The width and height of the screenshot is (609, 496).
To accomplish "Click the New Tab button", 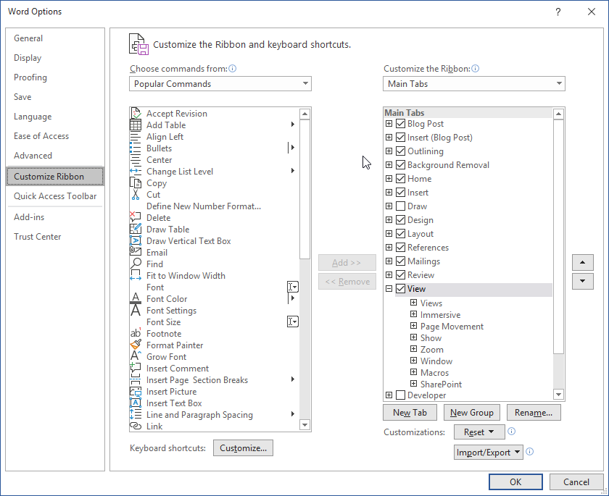I will [410, 413].
